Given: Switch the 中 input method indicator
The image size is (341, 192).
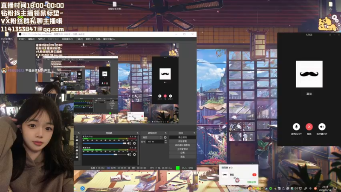Looking at the screenshot, I should point(310,189).
